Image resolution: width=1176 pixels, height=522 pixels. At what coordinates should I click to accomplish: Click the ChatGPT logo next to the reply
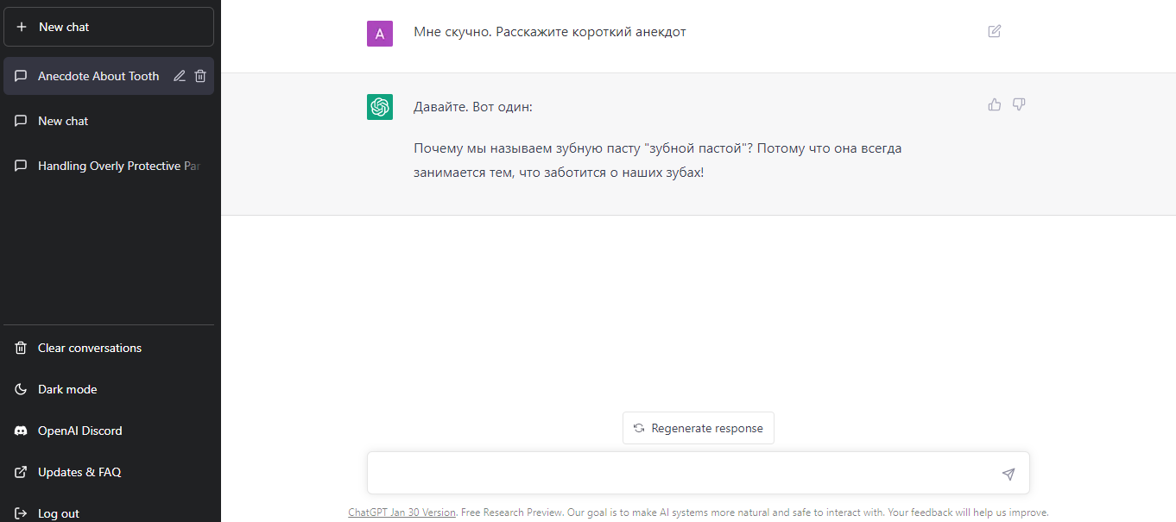[x=379, y=107]
